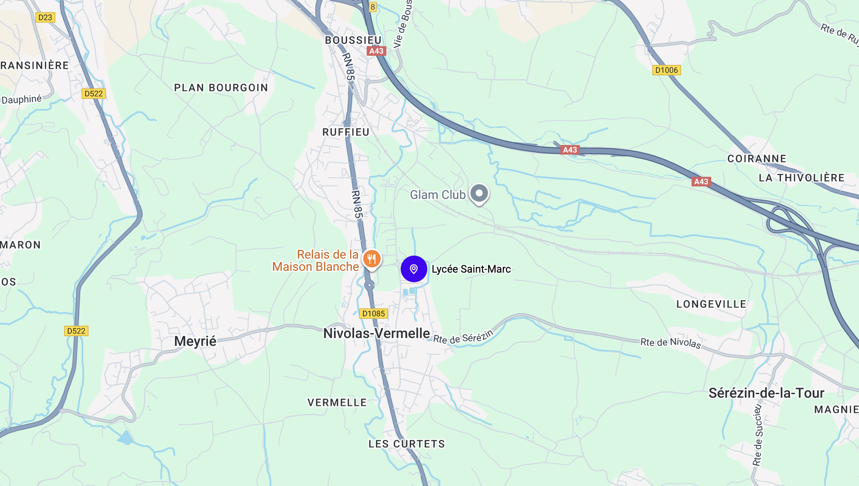Open the Relais de la Maison Blanche restaurant pin
Viewport: 859px width, 486px height.
click(372, 260)
